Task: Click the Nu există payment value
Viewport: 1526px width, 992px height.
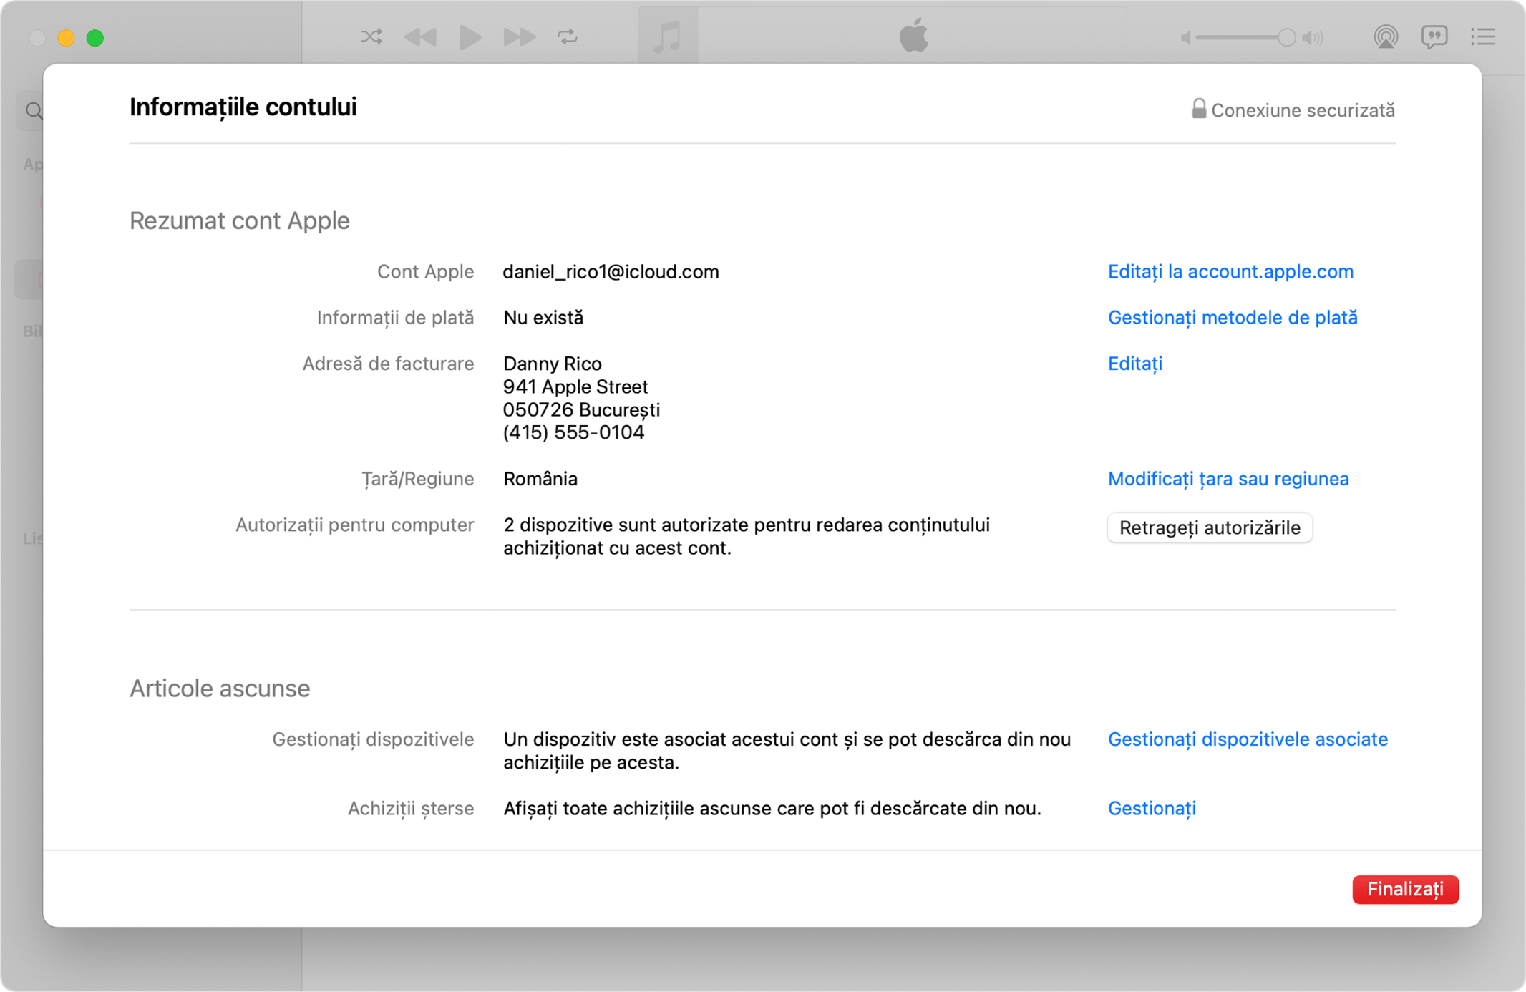Action: point(543,318)
